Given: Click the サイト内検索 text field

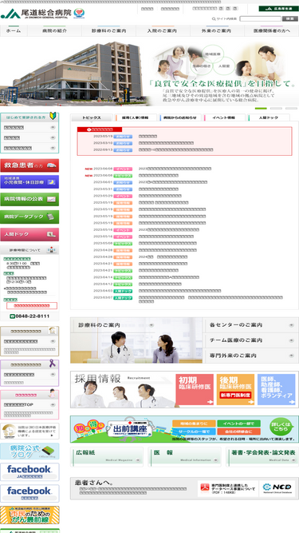Looking at the screenshot, I should tap(260, 18).
